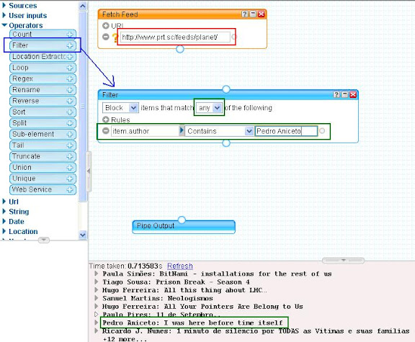This screenshot has width=415, height=342.
Task: Expand the Ricardo J. Nunes feed item
Action: 97,330
